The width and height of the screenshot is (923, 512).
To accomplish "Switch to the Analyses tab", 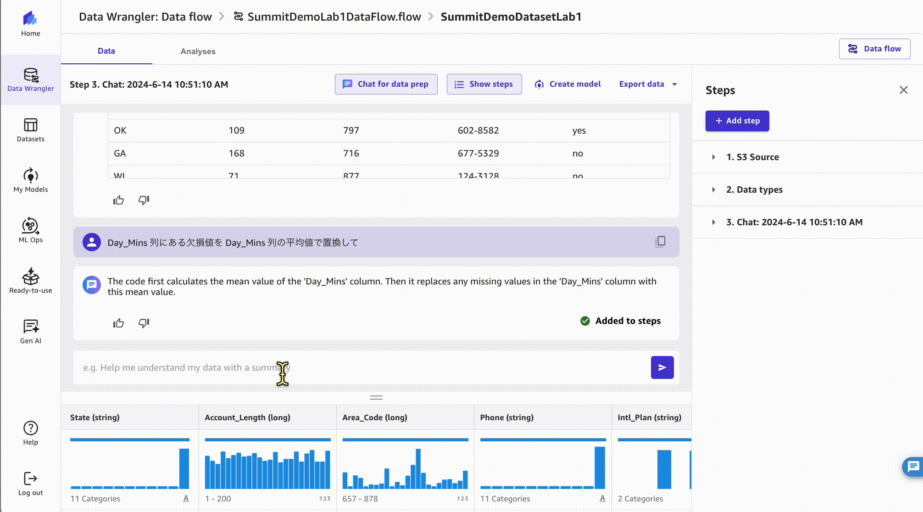I will click(198, 51).
